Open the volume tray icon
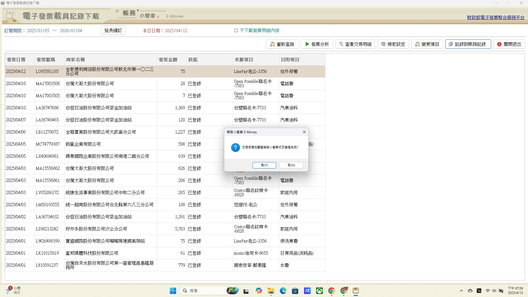The height and width of the screenshot is (297, 528). click(494, 291)
